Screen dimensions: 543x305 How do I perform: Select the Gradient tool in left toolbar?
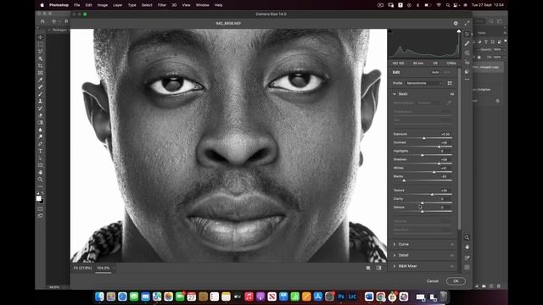coord(41,122)
